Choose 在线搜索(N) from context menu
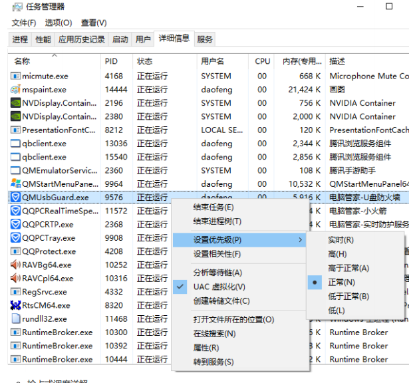The width and height of the screenshot is (409, 383). pos(239,334)
